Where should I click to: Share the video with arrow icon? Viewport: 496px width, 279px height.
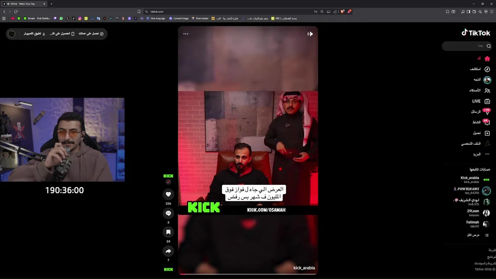[x=168, y=251]
